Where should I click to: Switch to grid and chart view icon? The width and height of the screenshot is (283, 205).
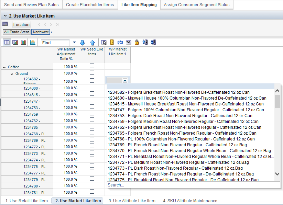pyautogui.click(x=15, y=43)
